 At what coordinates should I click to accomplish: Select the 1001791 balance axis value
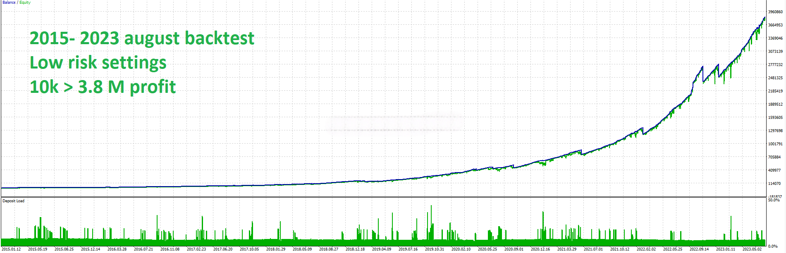pyautogui.click(x=775, y=144)
